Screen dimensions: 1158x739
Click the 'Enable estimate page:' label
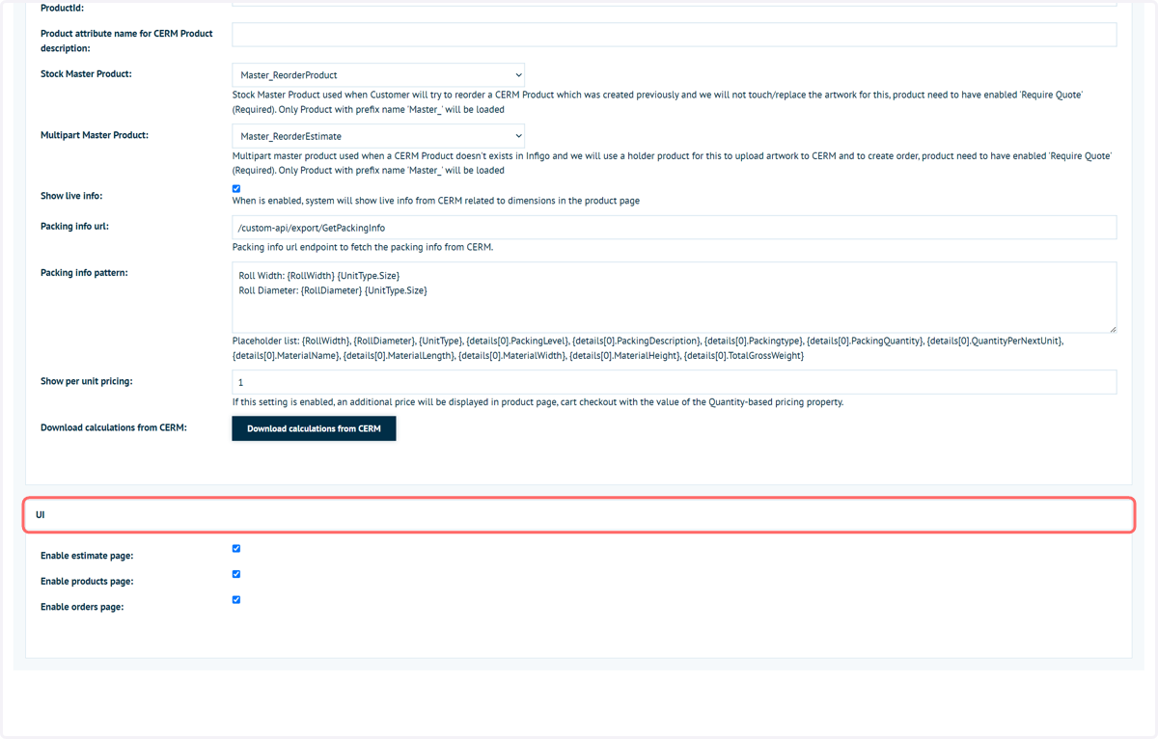(87, 556)
